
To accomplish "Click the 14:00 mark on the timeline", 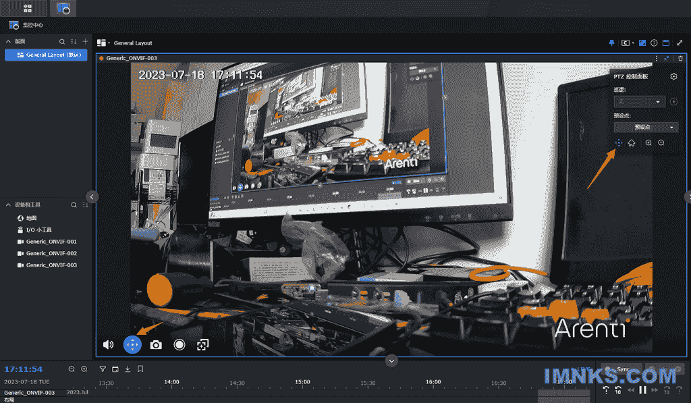I will 172,382.
